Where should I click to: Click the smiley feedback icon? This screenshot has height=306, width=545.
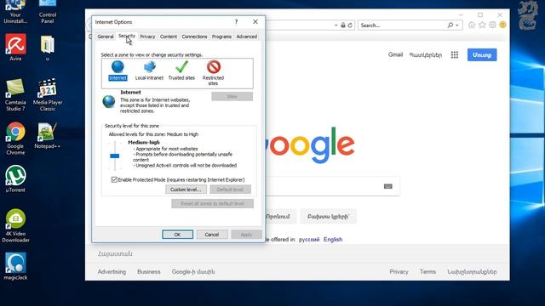click(x=502, y=25)
